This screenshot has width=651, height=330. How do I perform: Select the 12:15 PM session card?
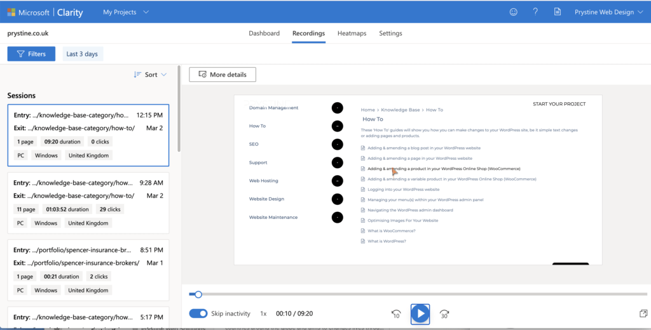(88, 135)
